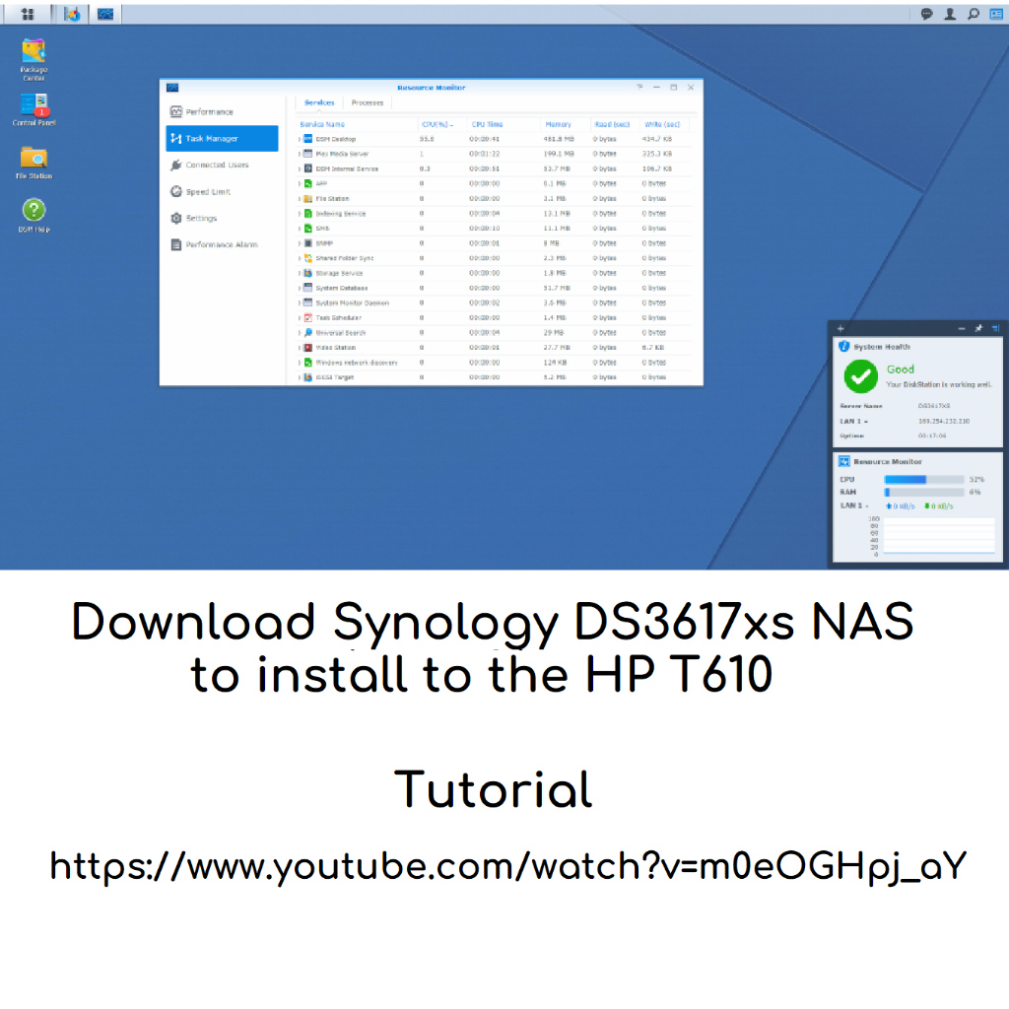The height and width of the screenshot is (1009, 1009).
Task: Open Control Panel desktop icon
Action: point(34,106)
